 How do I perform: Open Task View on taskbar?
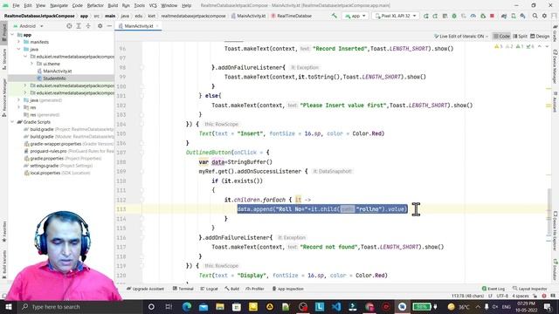coord(169,306)
